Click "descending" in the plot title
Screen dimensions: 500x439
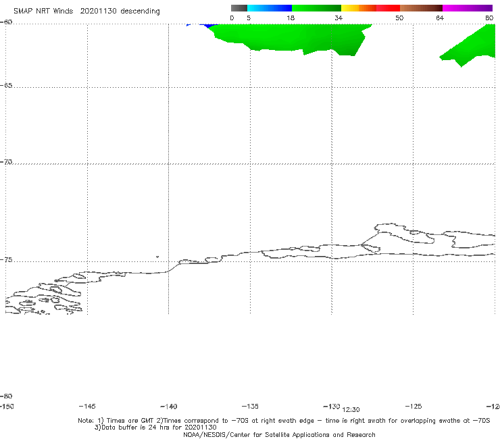click(x=140, y=11)
